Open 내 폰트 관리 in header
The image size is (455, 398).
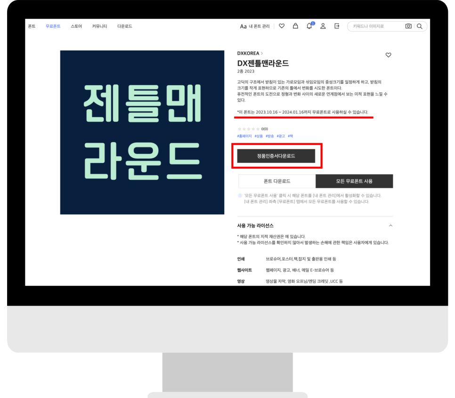coord(255,26)
